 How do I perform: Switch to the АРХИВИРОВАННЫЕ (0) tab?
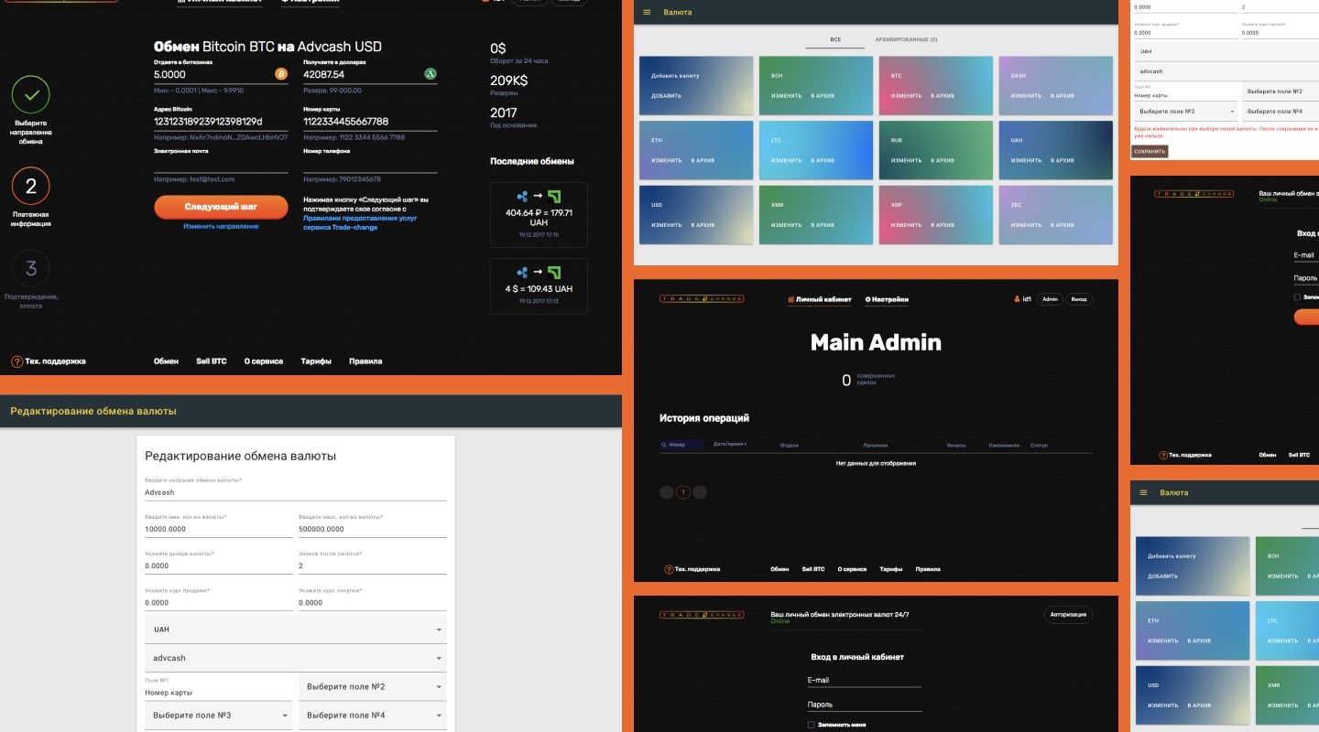click(x=906, y=39)
